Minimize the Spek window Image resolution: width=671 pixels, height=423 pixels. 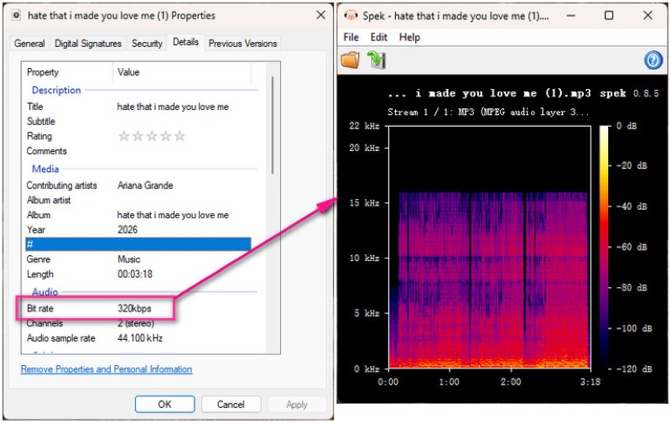570,15
